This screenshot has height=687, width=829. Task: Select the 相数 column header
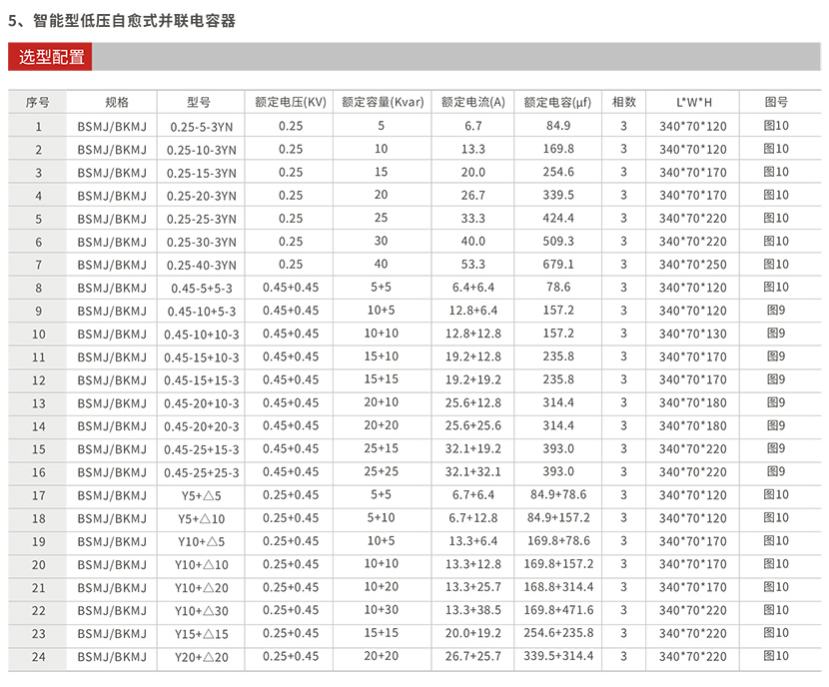tap(624, 102)
